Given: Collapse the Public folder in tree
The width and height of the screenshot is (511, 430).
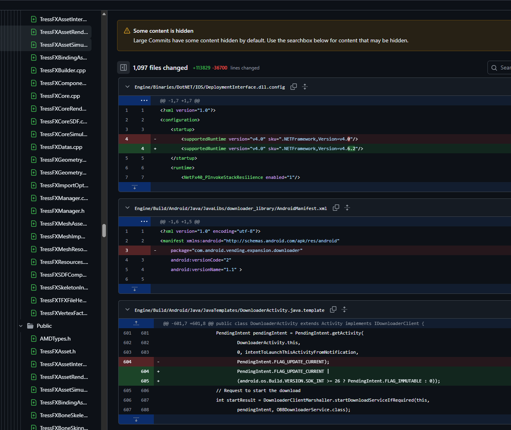Looking at the screenshot, I should [x=21, y=326].
